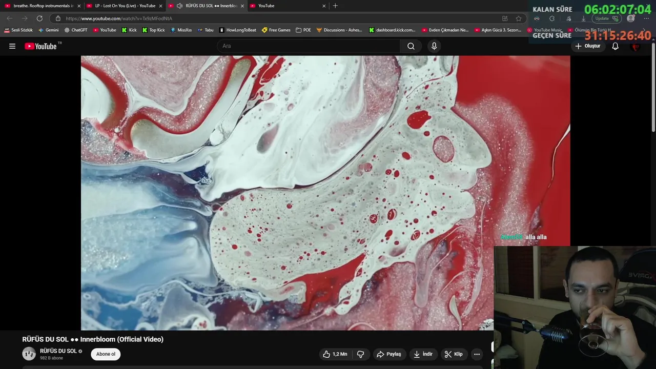Image resolution: width=656 pixels, height=369 pixels.
Task: Click the Abone ol subscribe button
Action: pyautogui.click(x=106, y=354)
